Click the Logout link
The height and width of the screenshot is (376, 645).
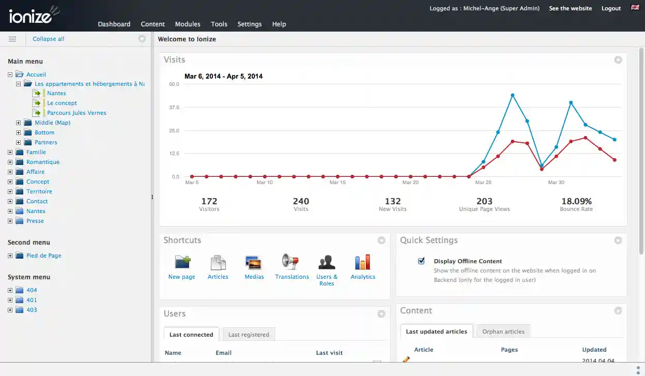pos(611,8)
